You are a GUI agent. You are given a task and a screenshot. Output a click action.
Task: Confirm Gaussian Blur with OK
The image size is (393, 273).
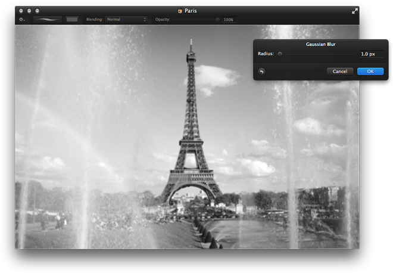click(370, 72)
